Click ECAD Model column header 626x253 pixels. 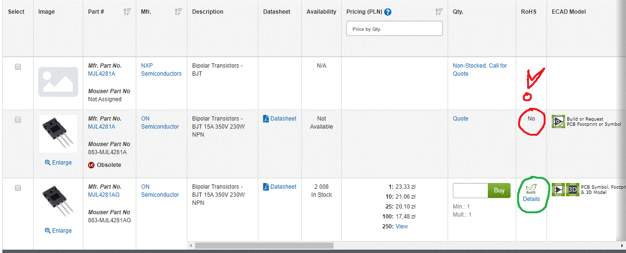(x=569, y=12)
